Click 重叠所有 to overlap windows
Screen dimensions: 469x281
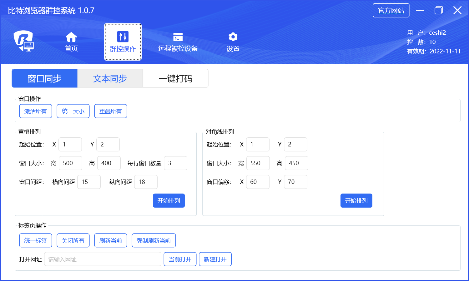coord(111,111)
